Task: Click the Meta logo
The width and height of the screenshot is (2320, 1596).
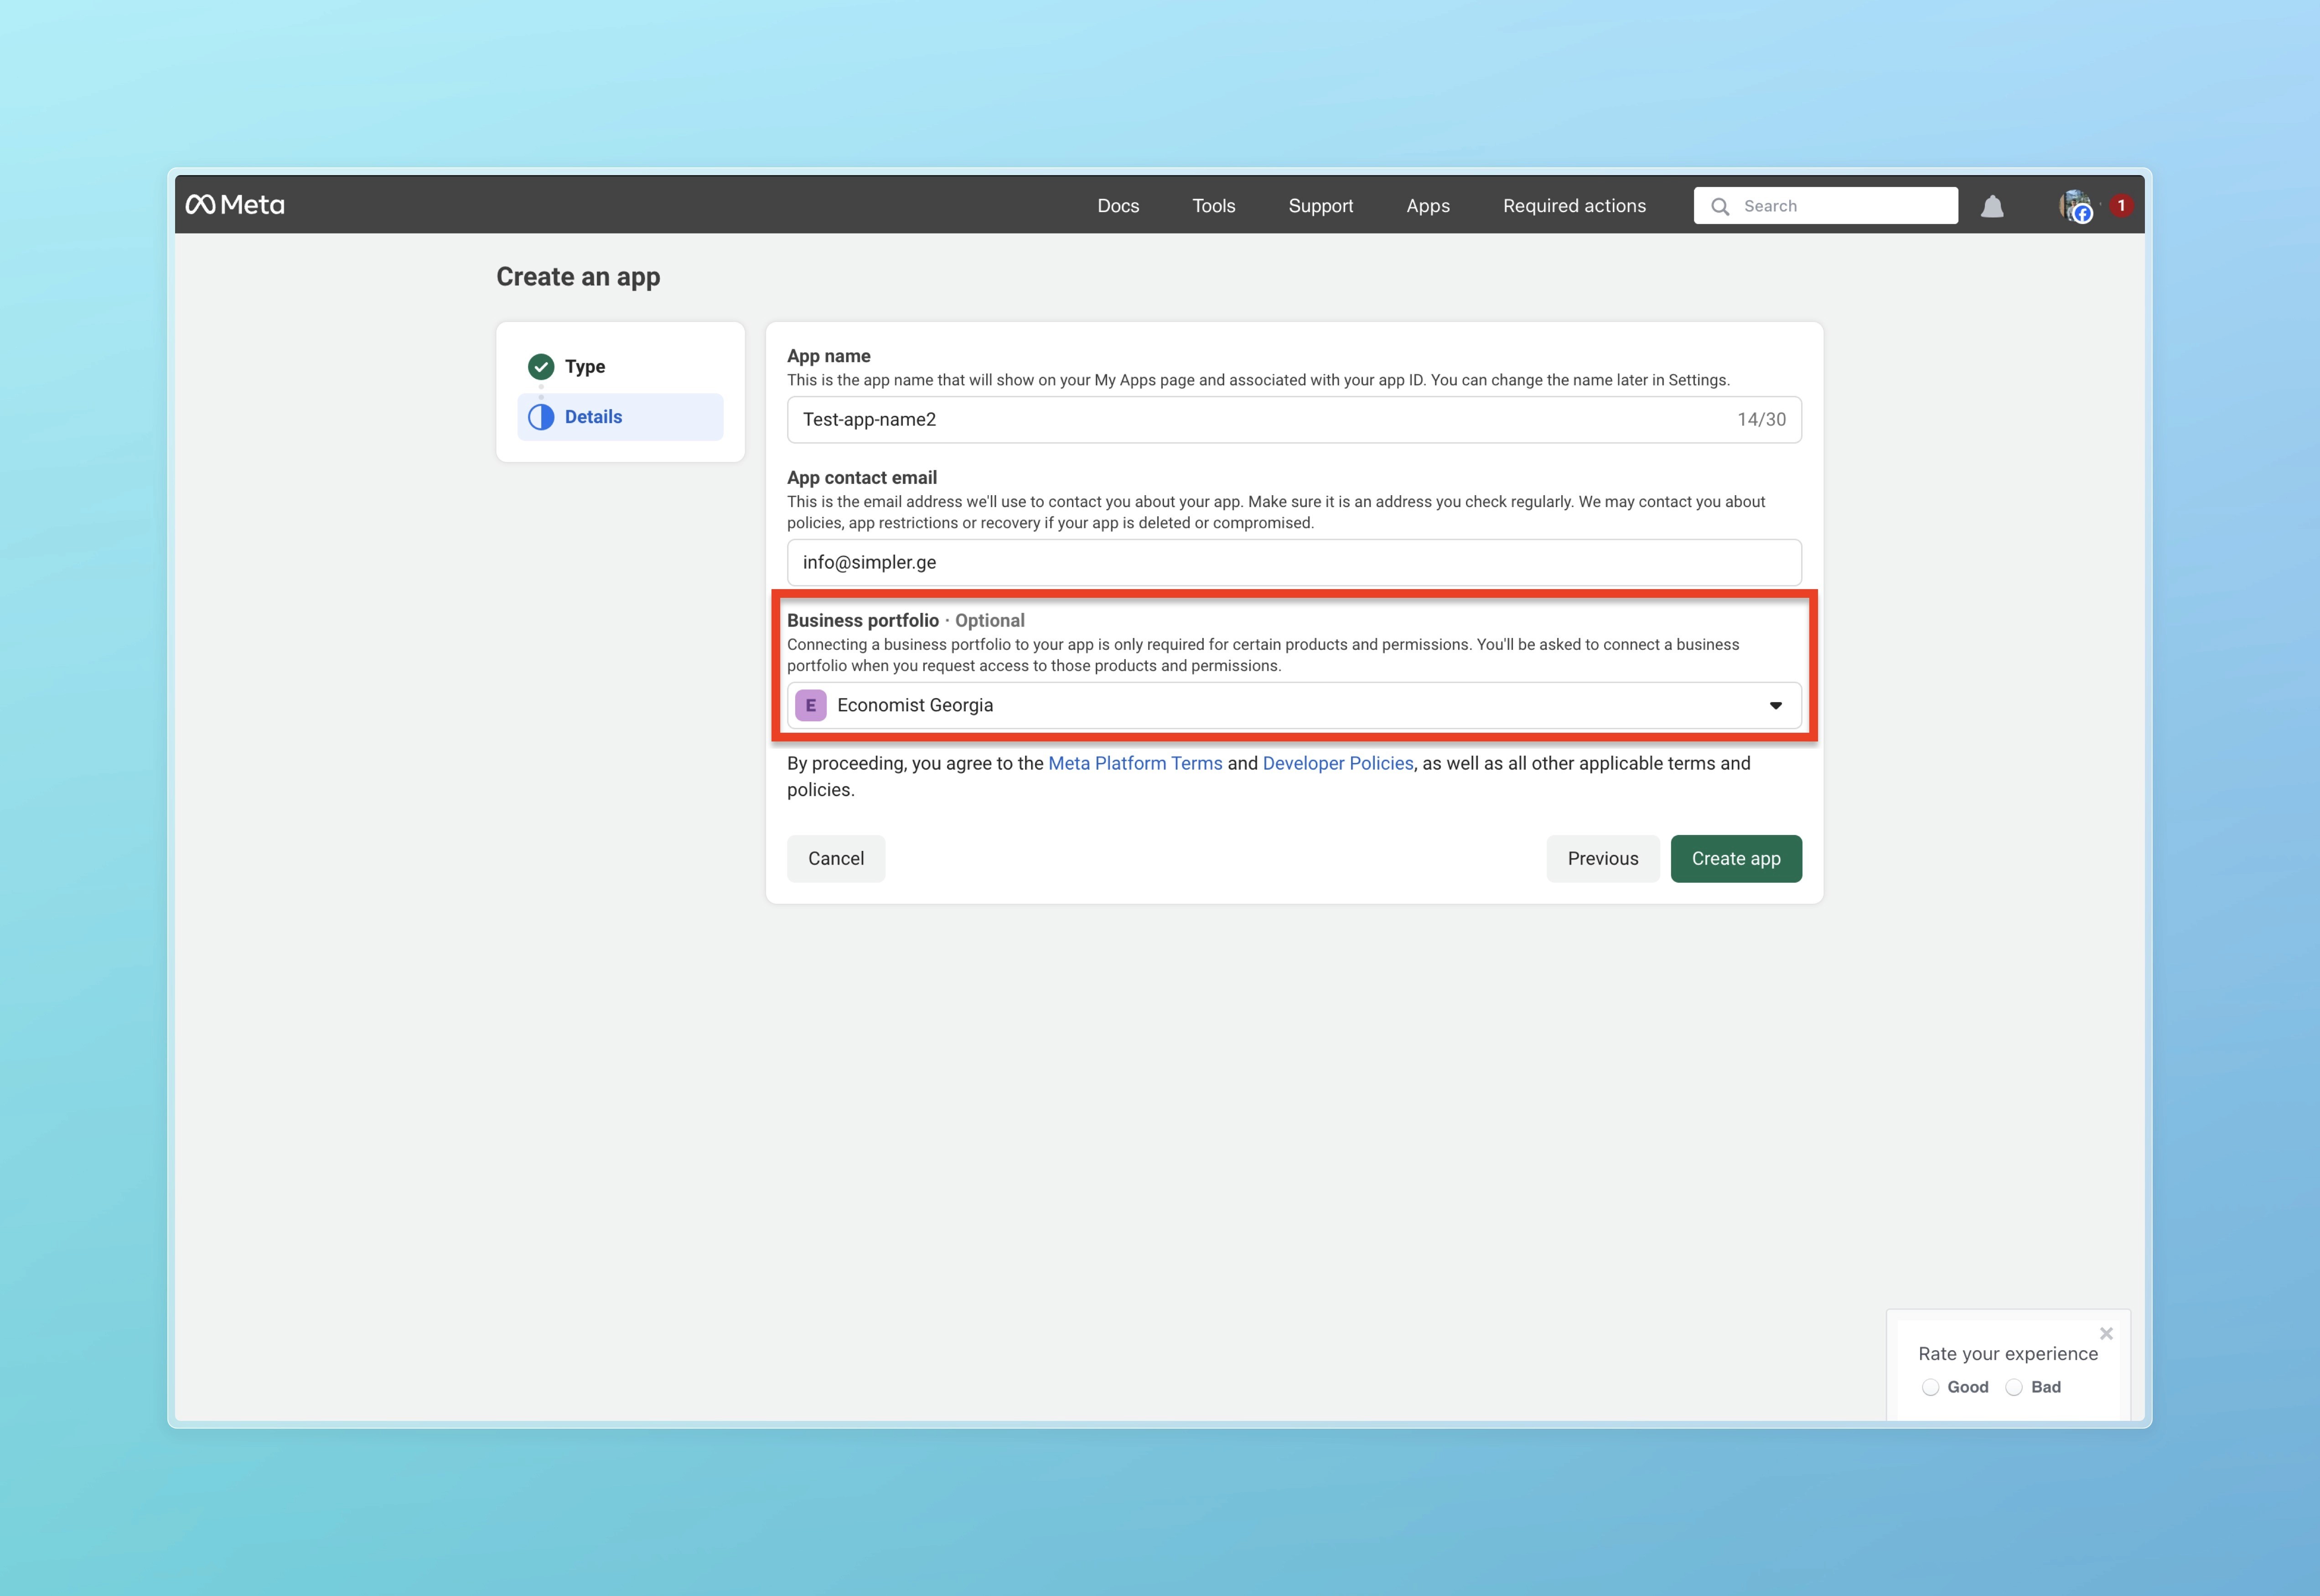Action: point(235,205)
